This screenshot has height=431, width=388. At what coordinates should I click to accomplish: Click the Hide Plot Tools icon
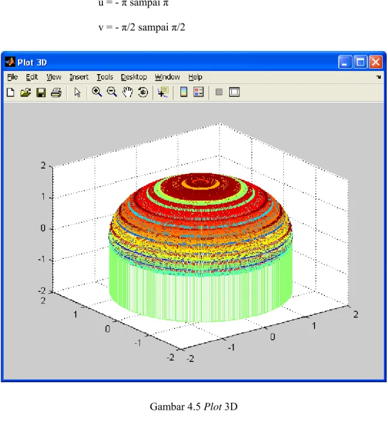[219, 92]
